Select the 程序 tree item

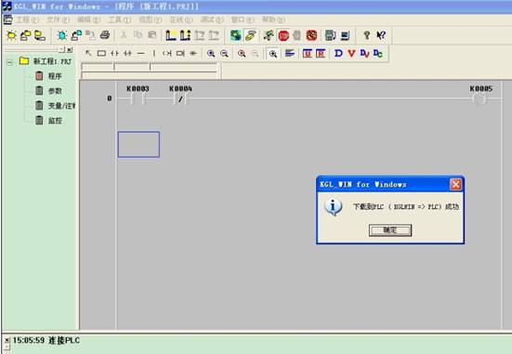pyautogui.click(x=55, y=76)
